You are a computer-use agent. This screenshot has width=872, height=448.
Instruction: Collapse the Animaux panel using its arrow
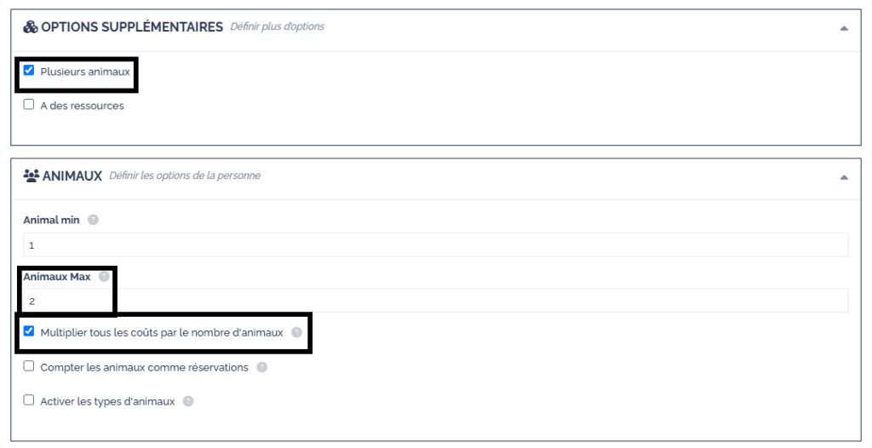843,177
